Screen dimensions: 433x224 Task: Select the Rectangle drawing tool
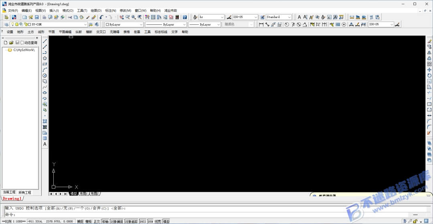click(x=45, y=64)
